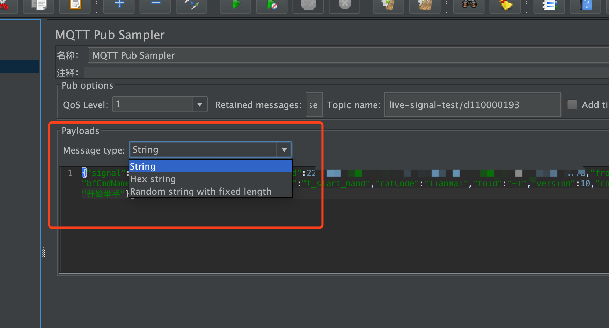Enable the Add timestamp checkbox

[572, 105]
